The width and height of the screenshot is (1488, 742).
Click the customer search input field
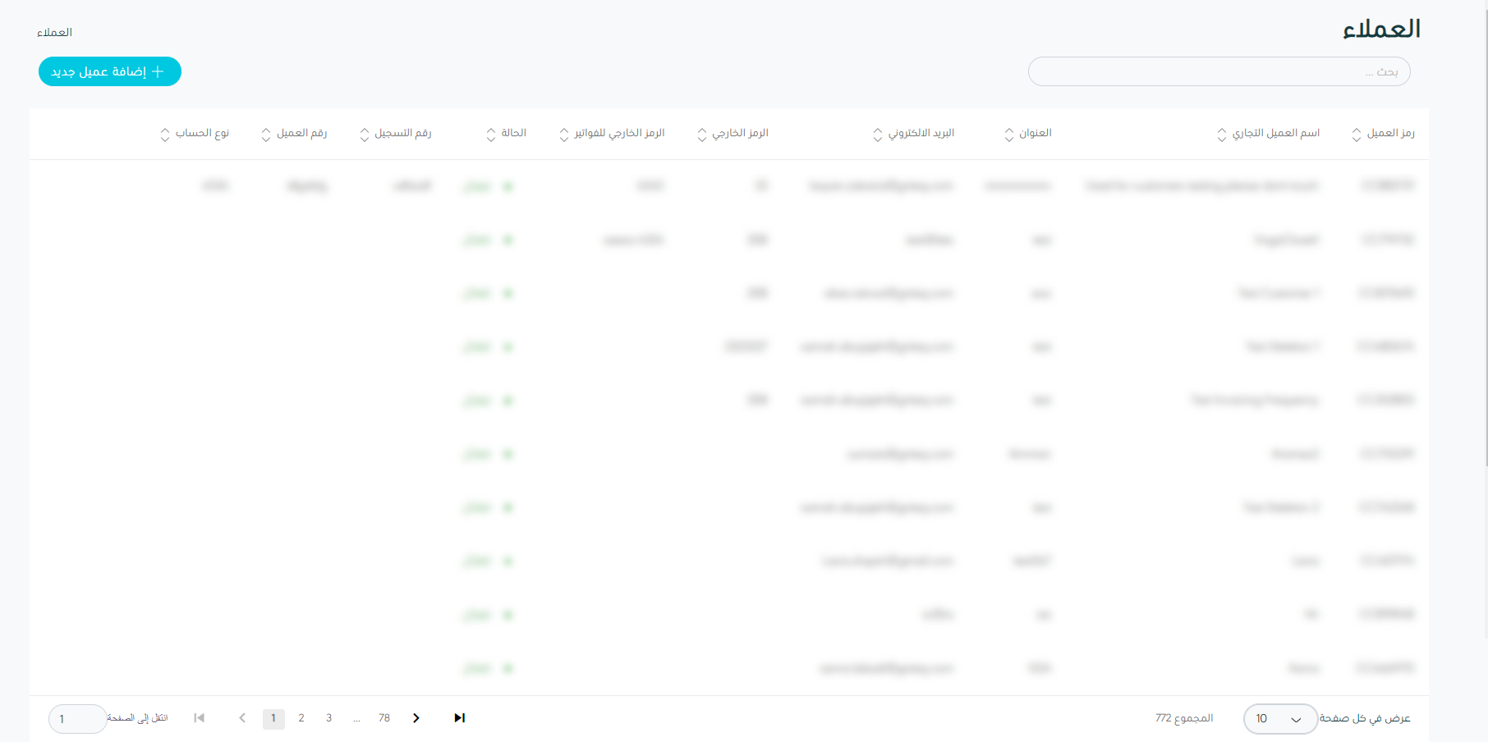point(1219,71)
